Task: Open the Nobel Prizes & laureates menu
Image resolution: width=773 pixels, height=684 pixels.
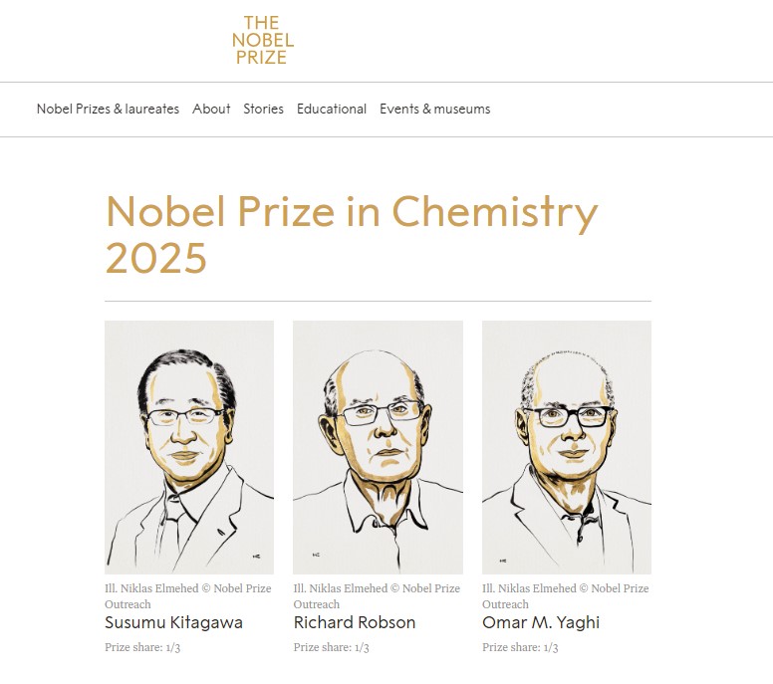Action: (108, 110)
